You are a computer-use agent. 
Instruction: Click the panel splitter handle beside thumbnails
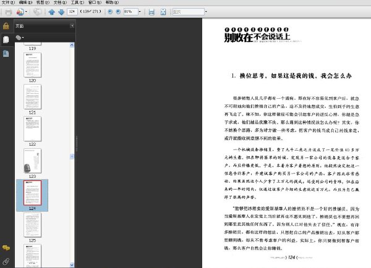pos(77,144)
